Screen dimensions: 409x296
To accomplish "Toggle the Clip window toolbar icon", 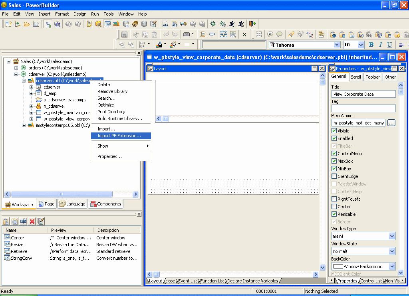I will click(x=107, y=24).
